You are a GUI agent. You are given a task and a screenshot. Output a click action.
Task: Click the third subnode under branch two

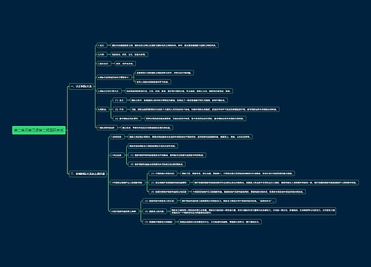coord(128,182)
